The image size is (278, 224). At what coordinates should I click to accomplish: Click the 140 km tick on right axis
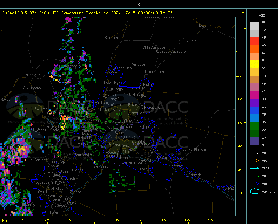pyautogui.click(x=238, y=29)
